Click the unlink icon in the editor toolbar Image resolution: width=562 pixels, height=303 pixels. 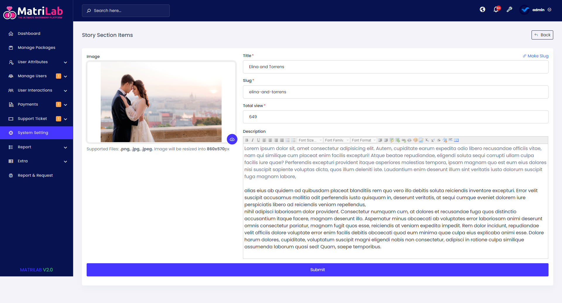(x=409, y=140)
